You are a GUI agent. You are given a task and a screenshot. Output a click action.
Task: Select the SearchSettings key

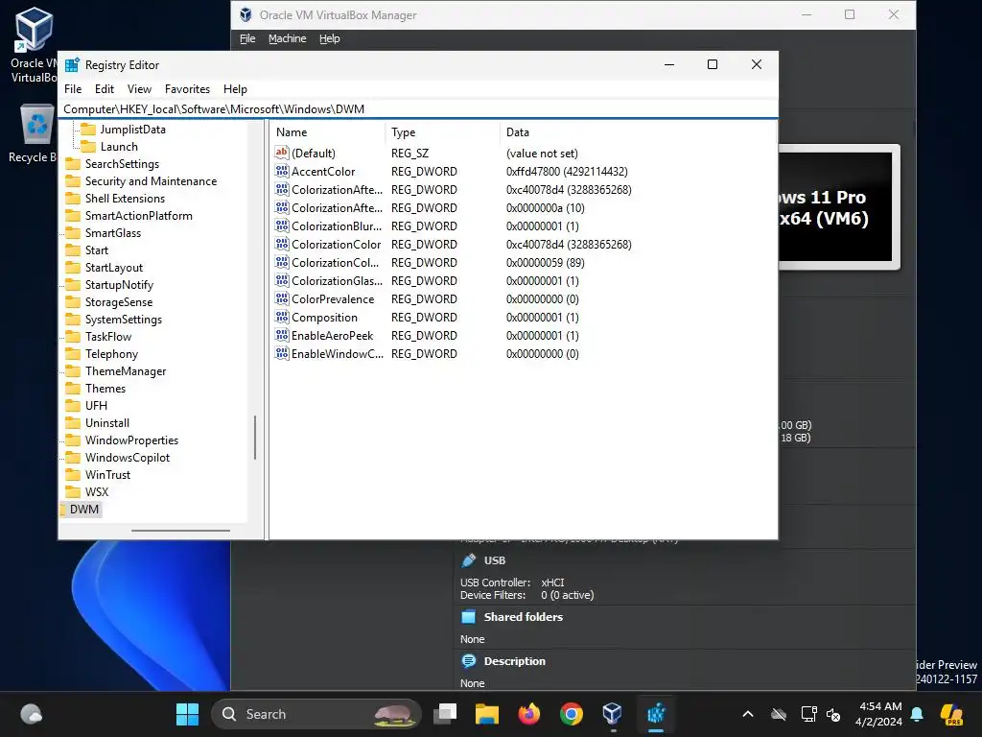(x=122, y=164)
